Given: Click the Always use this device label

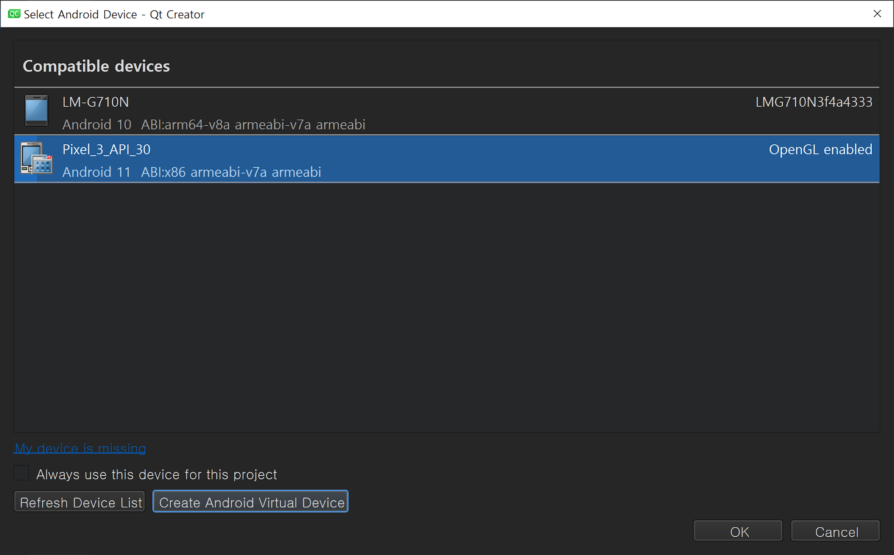Looking at the screenshot, I should (156, 474).
